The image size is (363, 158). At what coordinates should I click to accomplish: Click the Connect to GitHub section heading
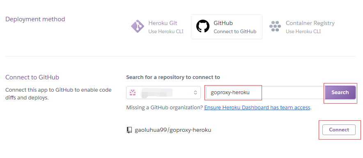point(32,77)
